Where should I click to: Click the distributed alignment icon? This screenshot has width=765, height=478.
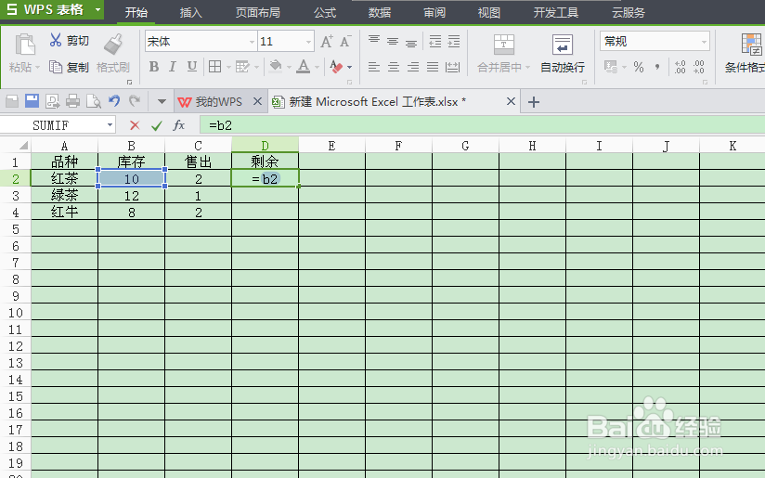tap(453, 67)
